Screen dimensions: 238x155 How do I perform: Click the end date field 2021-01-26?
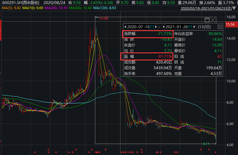[x=177, y=27]
